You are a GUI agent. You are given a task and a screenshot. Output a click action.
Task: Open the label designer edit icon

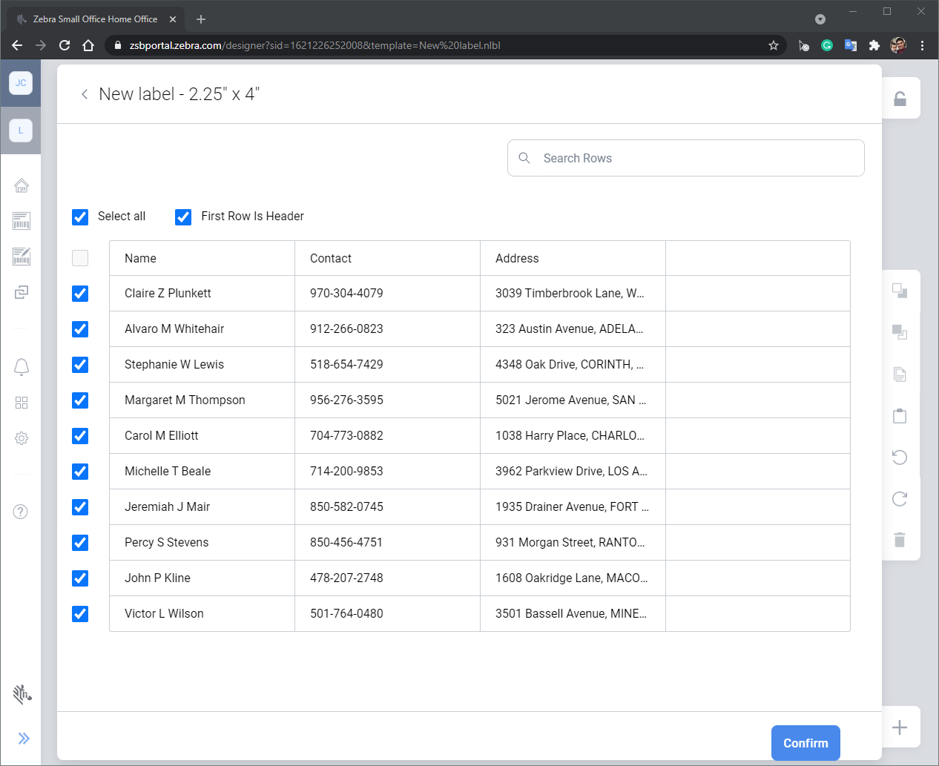(21, 256)
